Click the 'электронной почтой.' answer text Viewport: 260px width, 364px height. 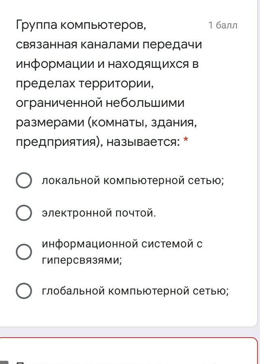[x=98, y=213]
